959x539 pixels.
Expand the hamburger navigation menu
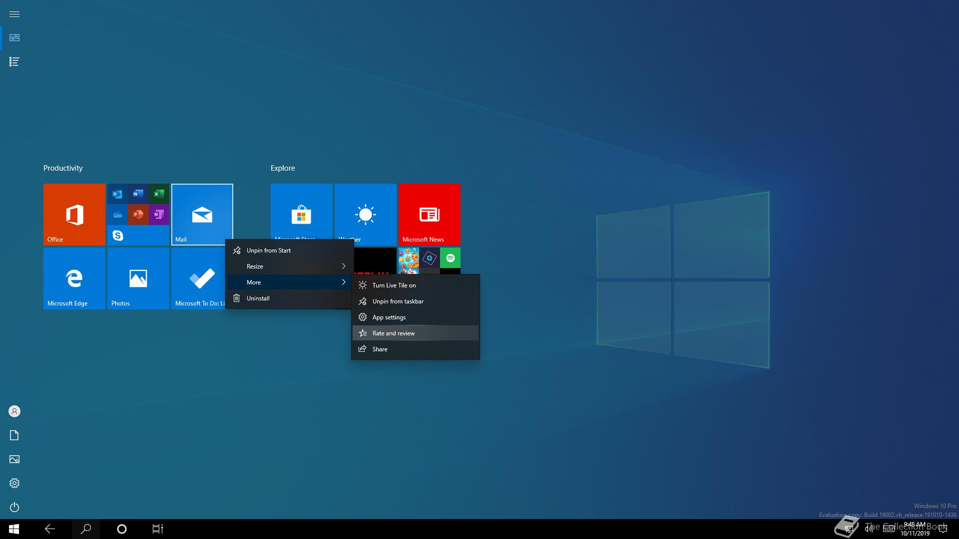coord(14,14)
